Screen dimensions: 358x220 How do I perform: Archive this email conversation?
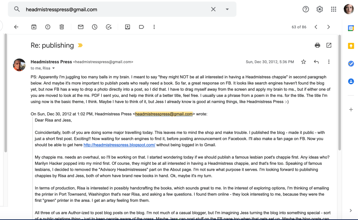(34, 27)
